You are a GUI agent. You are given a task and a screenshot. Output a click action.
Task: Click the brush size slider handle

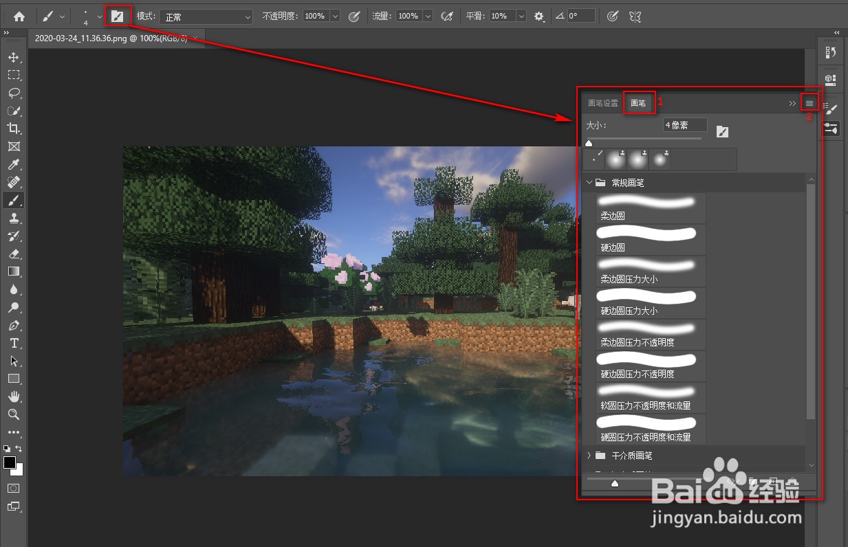tap(589, 142)
